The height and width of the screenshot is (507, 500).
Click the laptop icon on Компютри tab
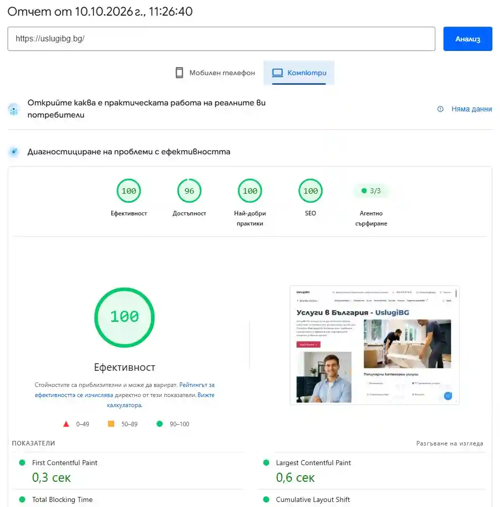(277, 73)
